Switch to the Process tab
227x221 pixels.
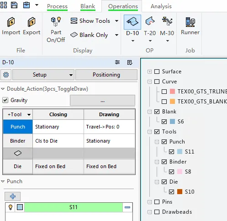tap(57, 6)
